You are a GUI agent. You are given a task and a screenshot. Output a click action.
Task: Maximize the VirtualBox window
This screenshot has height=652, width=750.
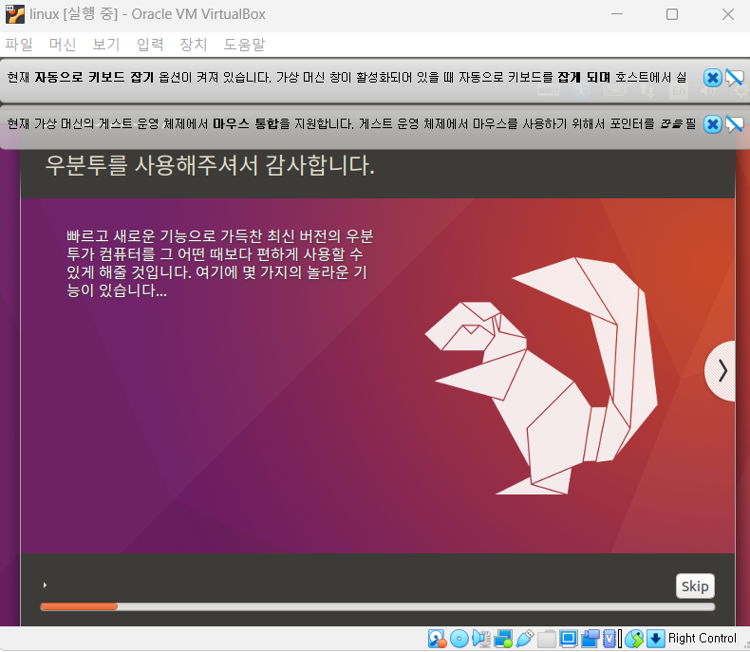coord(672,14)
